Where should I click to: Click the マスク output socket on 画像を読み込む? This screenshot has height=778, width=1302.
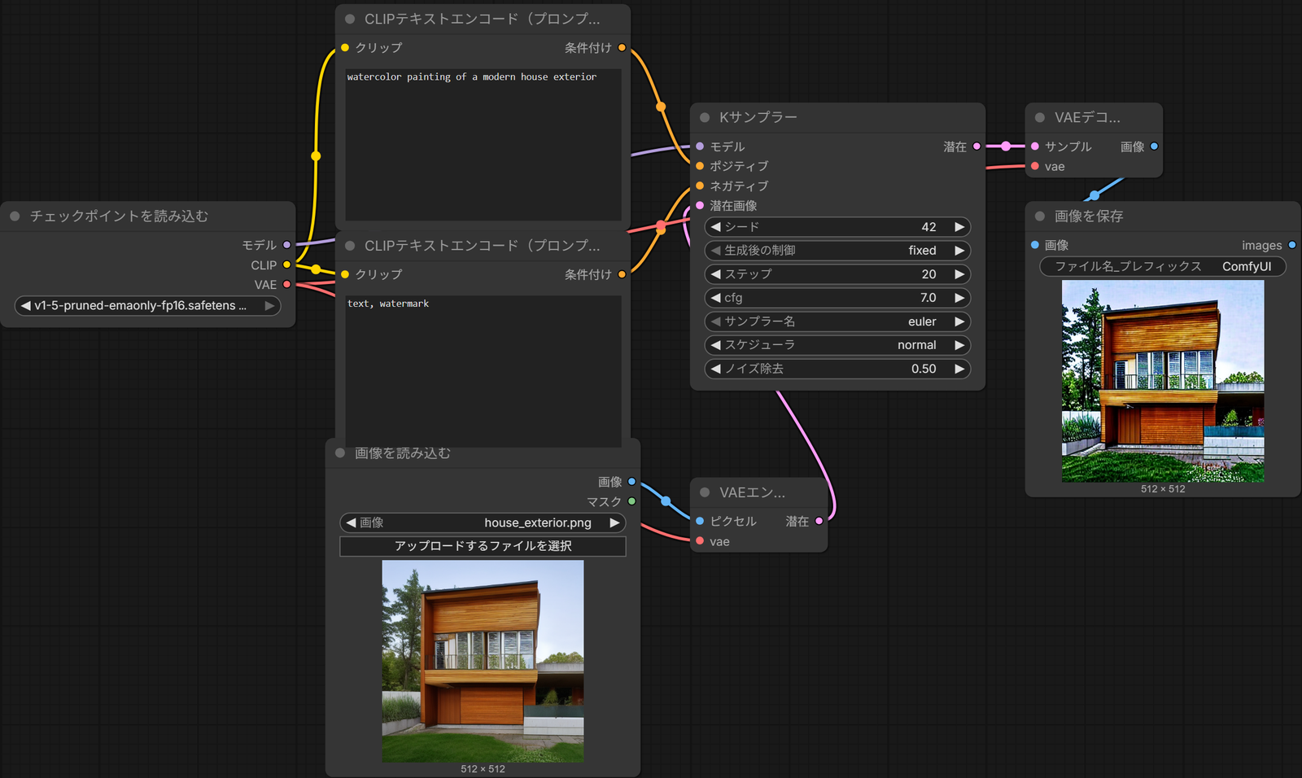631,501
